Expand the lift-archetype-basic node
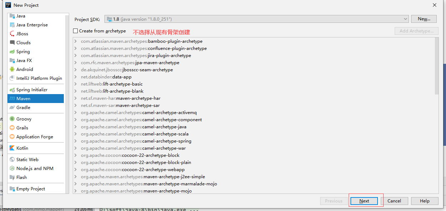This screenshot has height=211, width=446. (76, 84)
